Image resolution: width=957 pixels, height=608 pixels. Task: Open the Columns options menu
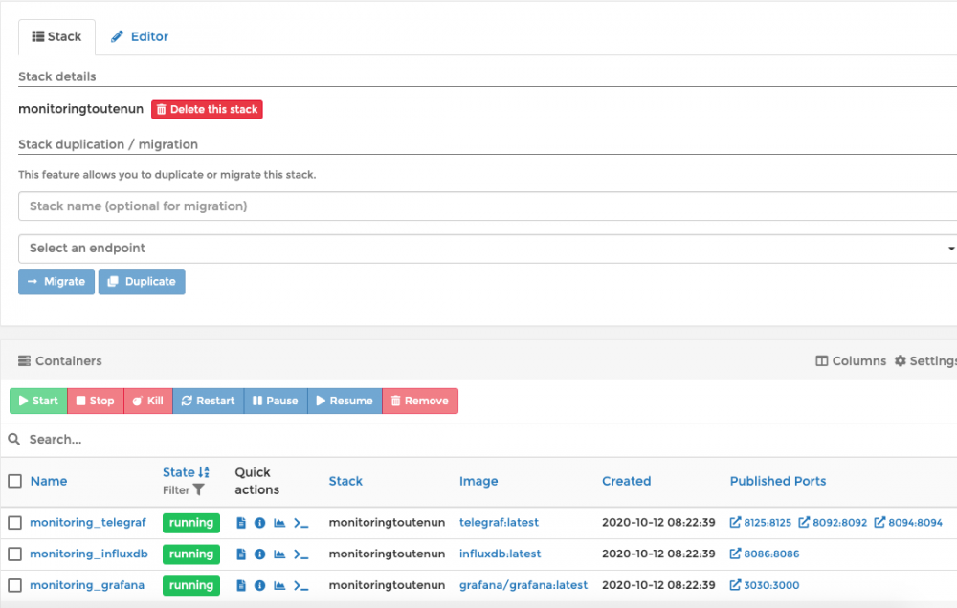[x=850, y=361]
